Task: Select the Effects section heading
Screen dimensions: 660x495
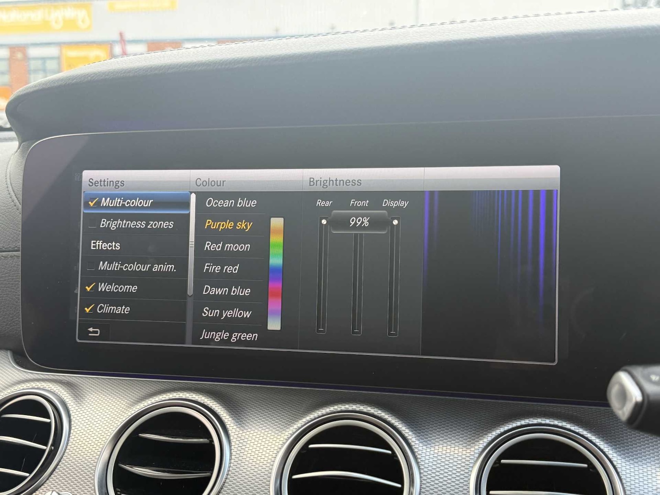Action: click(105, 245)
